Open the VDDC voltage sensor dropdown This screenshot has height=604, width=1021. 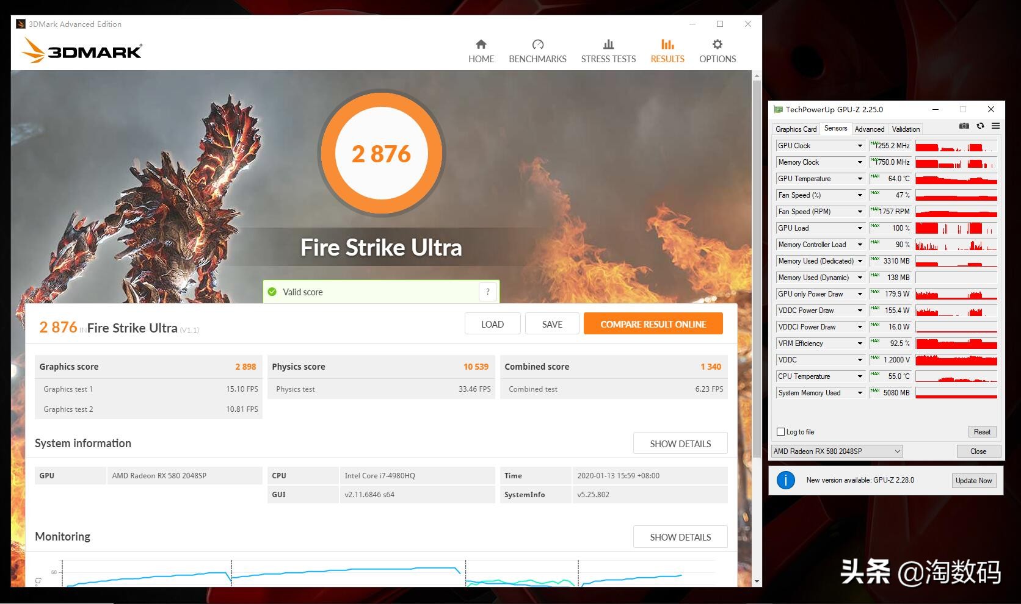860,360
